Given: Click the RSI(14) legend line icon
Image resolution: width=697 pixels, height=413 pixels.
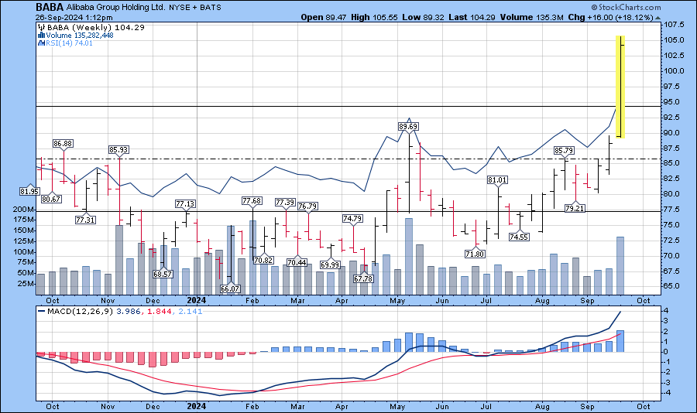Looking at the screenshot, I should coord(40,43).
